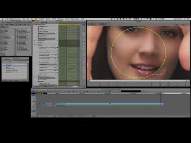Click the position bar under the Composer monitor
The width and height of the screenshot is (191, 143).
tap(138, 81)
